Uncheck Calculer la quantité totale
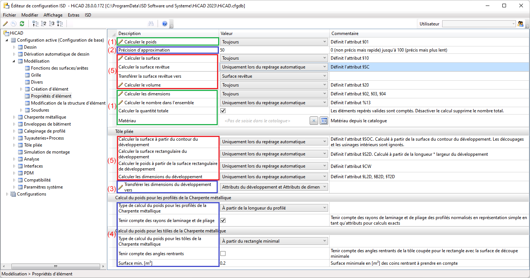 click(223, 111)
